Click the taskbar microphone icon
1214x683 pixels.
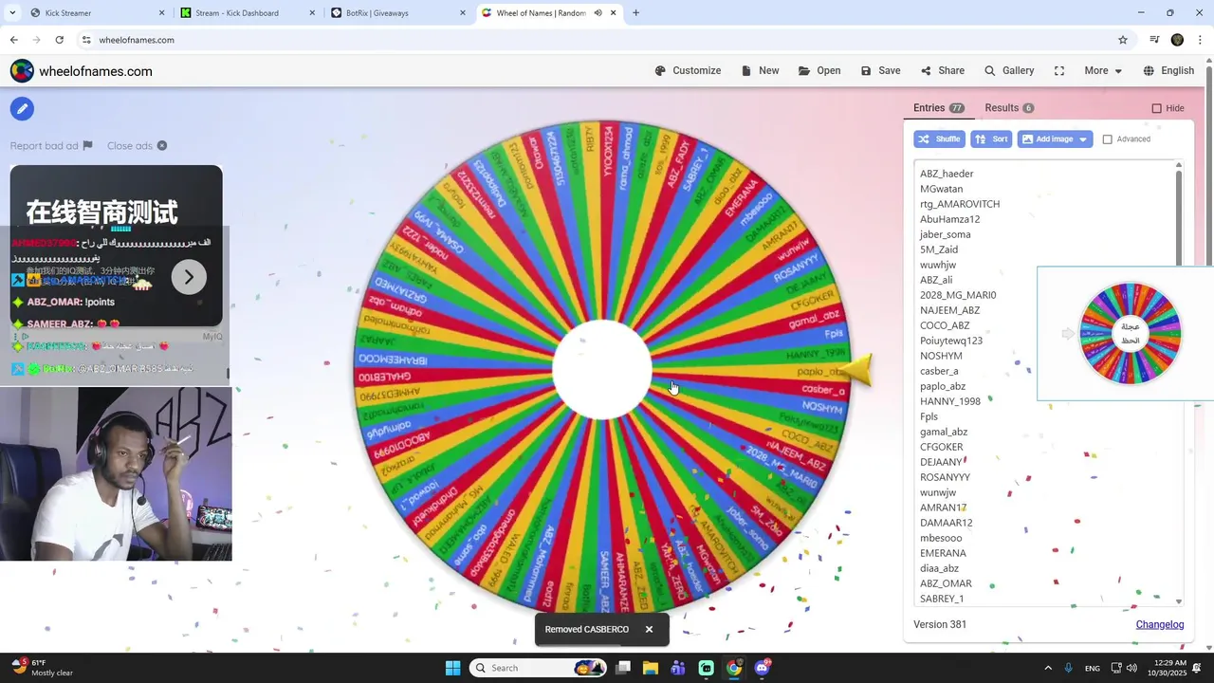pos(1068,668)
